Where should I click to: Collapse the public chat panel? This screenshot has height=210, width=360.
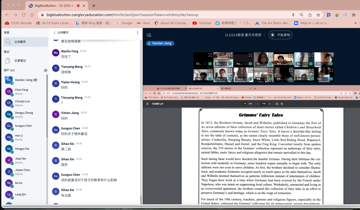coord(55,33)
